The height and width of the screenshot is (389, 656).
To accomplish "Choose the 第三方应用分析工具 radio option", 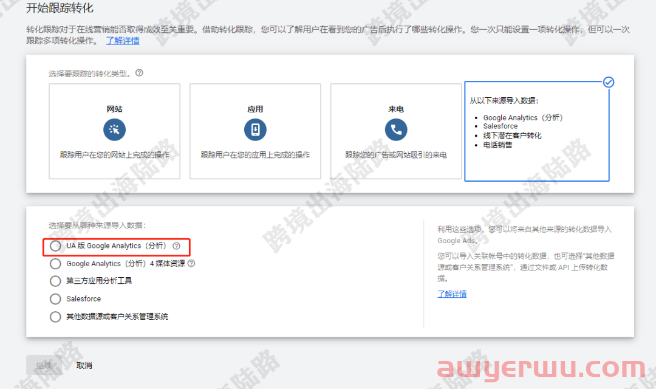I will click(x=55, y=281).
